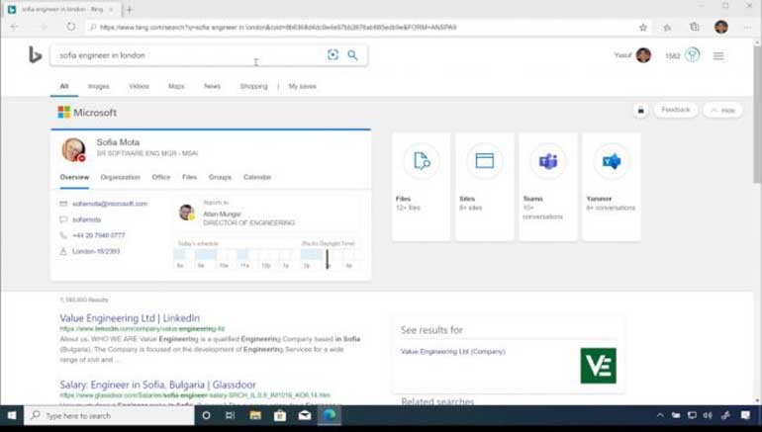Screen dimensions: 762x432
Task: Click Sofia's phone number
Action: click(x=99, y=235)
